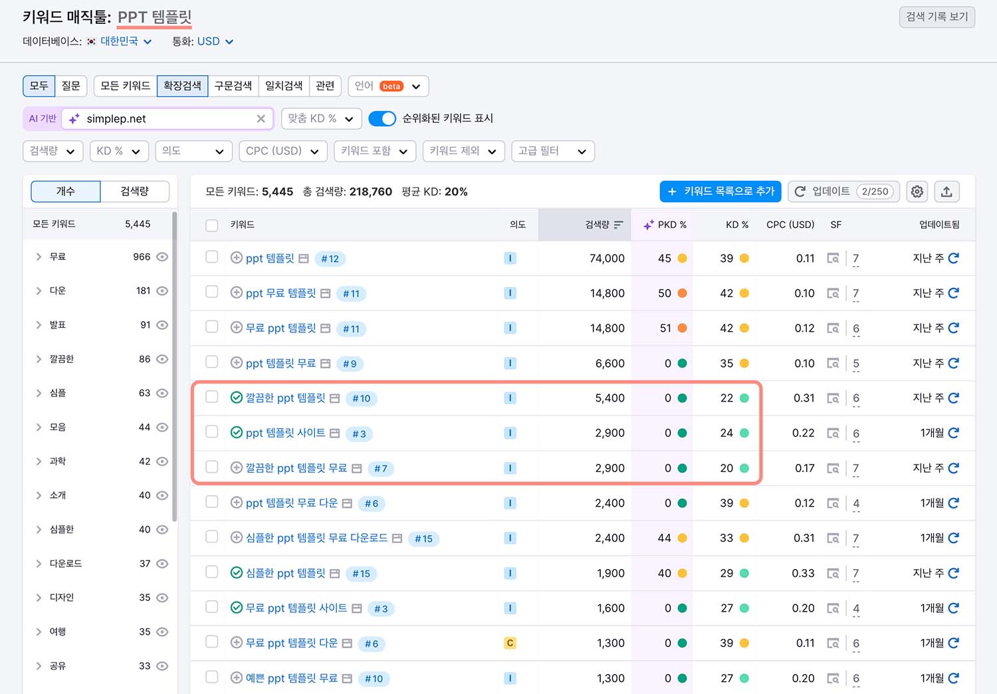The height and width of the screenshot is (694, 997).
Task: Toggle eye visibility for 다운 group
Action: [x=162, y=290]
